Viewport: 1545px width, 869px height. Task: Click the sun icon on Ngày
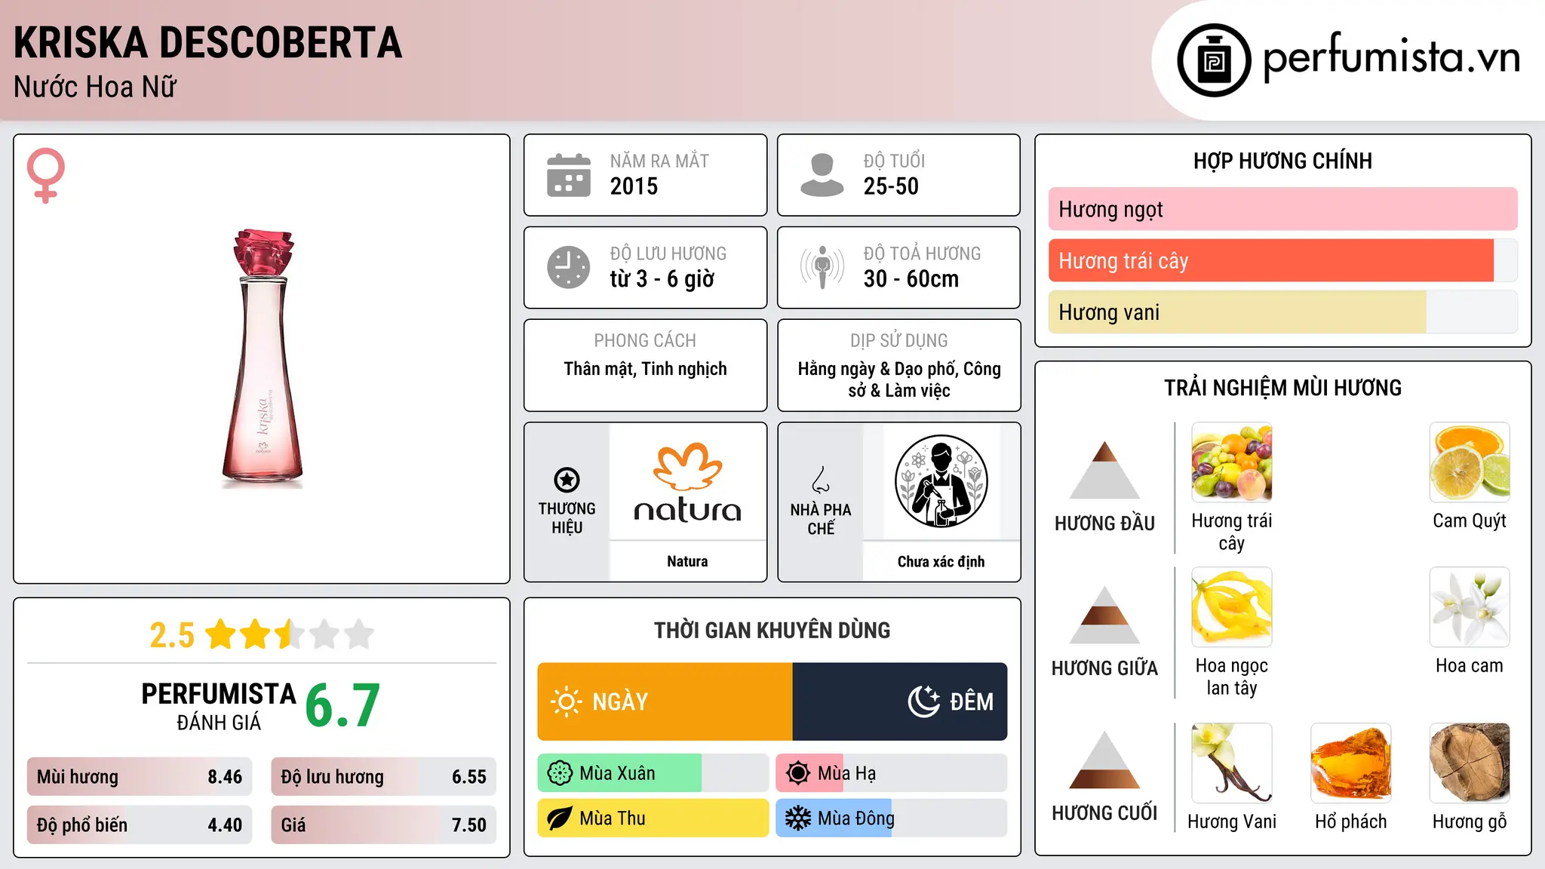(x=566, y=702)
